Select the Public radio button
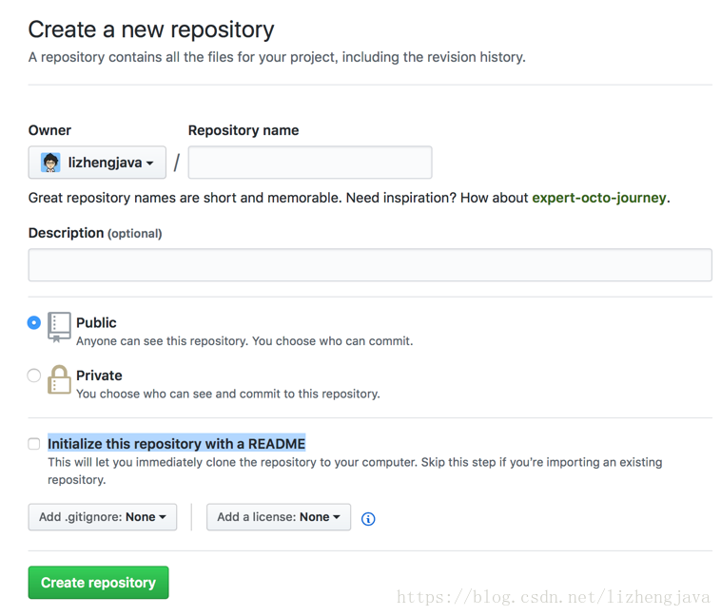The image size is (721, 616). tap(34, 322)
